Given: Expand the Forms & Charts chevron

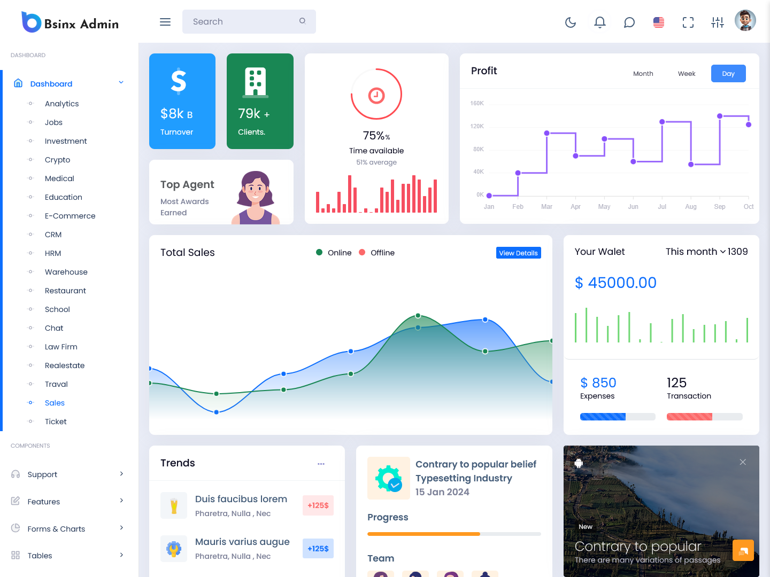Looking at the screenshot, I should (121, 528).
